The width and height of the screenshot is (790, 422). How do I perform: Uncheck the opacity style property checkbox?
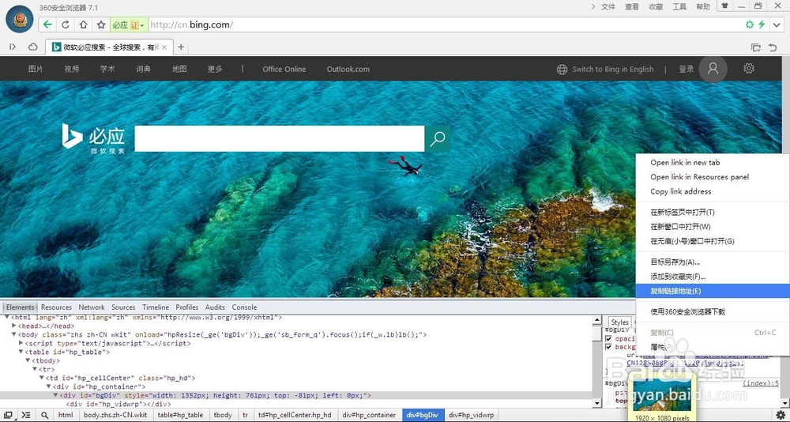(x=608, y=338)
